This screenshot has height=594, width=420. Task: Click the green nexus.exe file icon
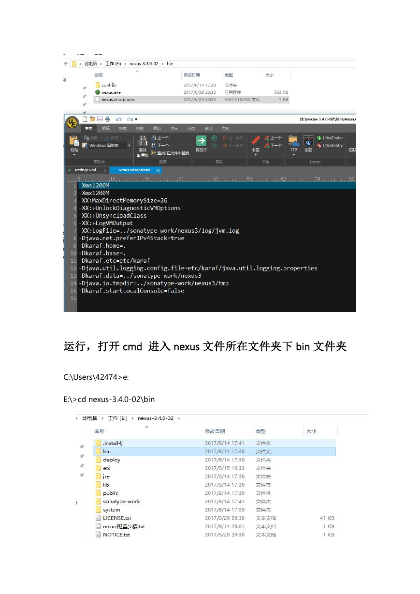(x=97, y=92)
